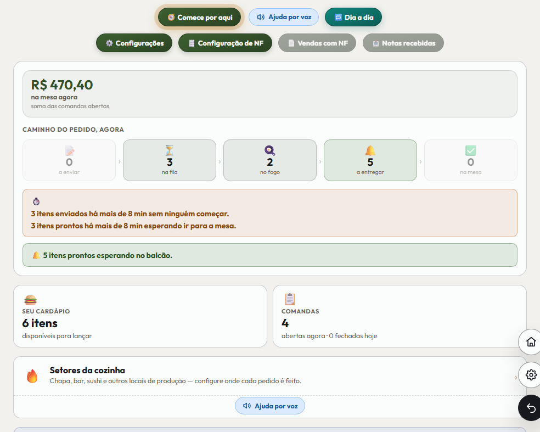Select the 'na fila' stage card
This screenshot has width=540, height=432.
pyautogui.click(x=170, y=160)
